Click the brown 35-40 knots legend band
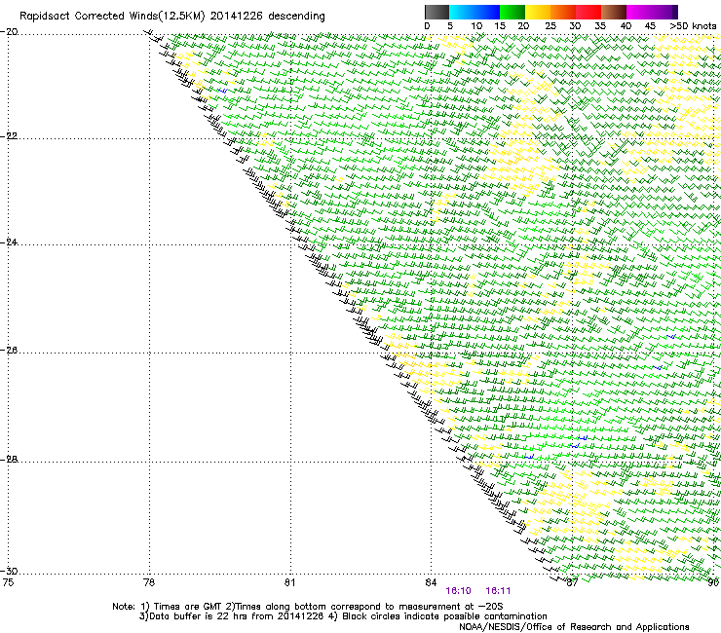The width and height of the screenshot is (721, 633). tap(614, 12)
